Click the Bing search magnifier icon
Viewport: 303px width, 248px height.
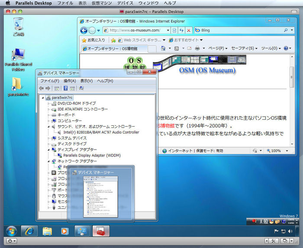[286, 30]
